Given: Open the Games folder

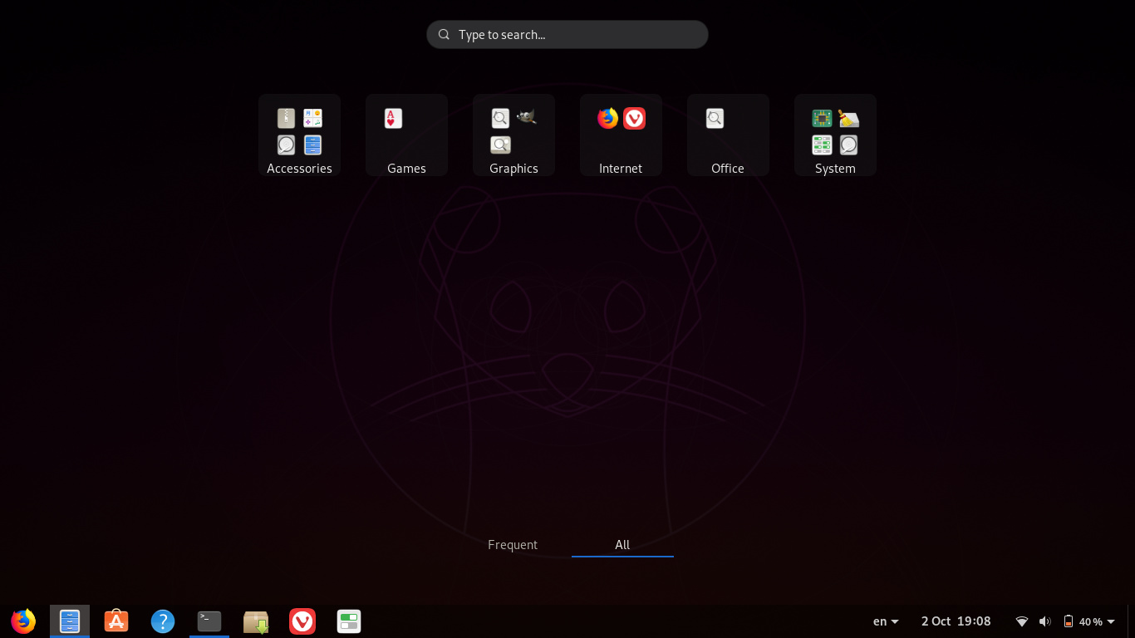Looking at the screenshot, I should click(406, 135).
